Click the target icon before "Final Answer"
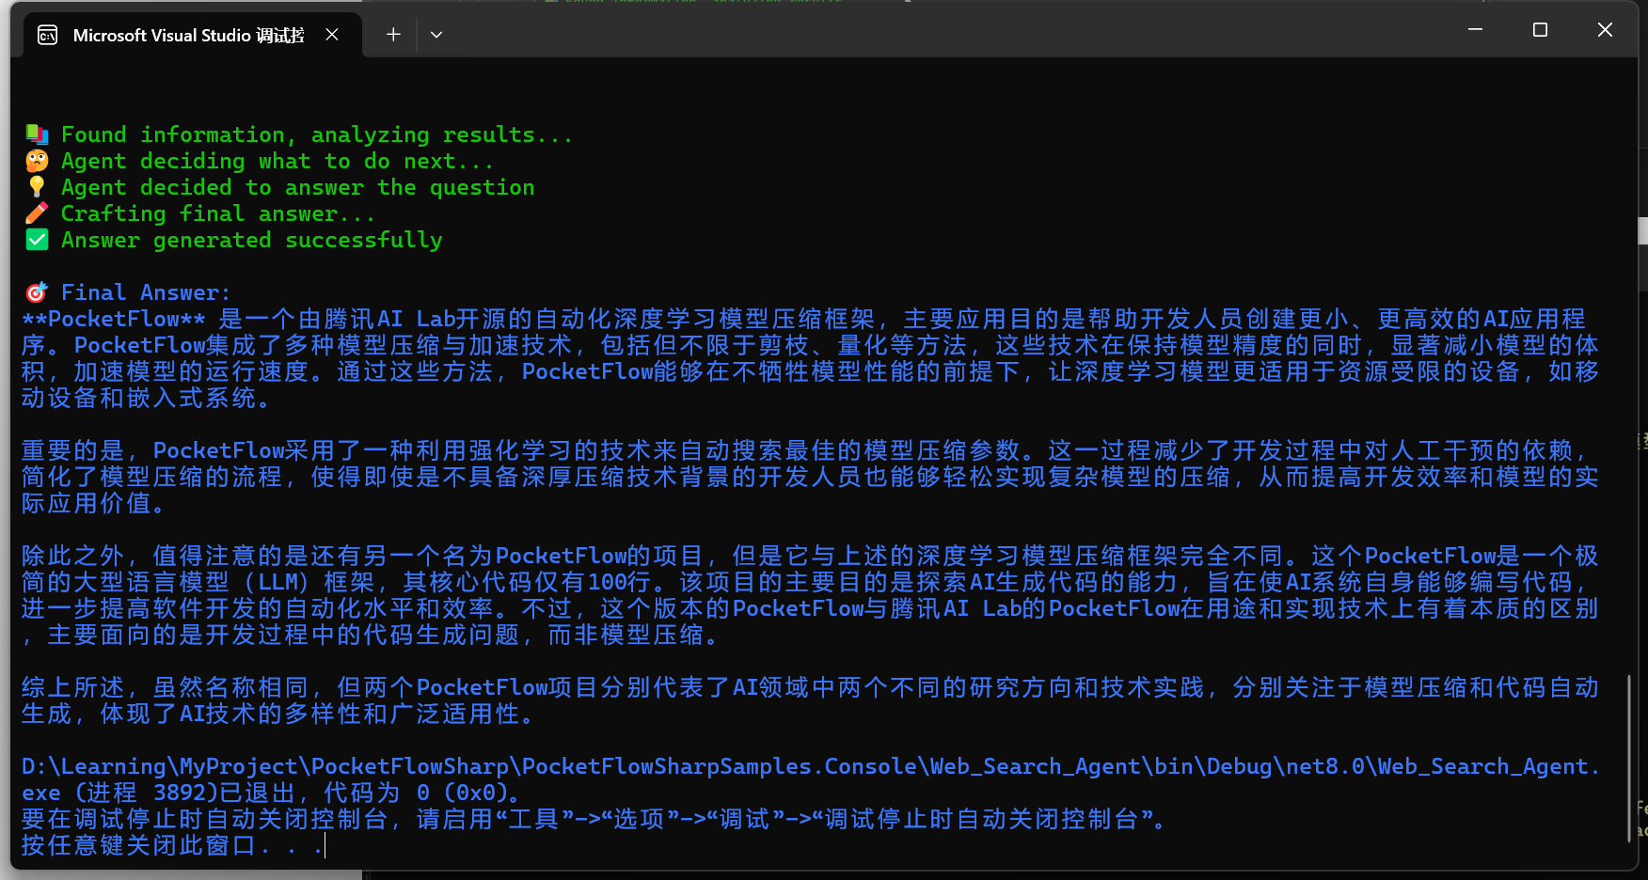The height and width of the screenshot is (880, 1648). pyautogui.click(x=36, y=291)
